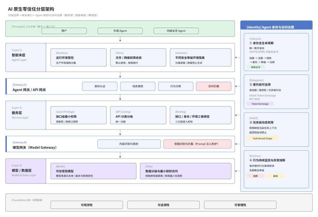Click the pink 访问拦截 box
This screenshot has width=318, height=217.
pos(213,86)
